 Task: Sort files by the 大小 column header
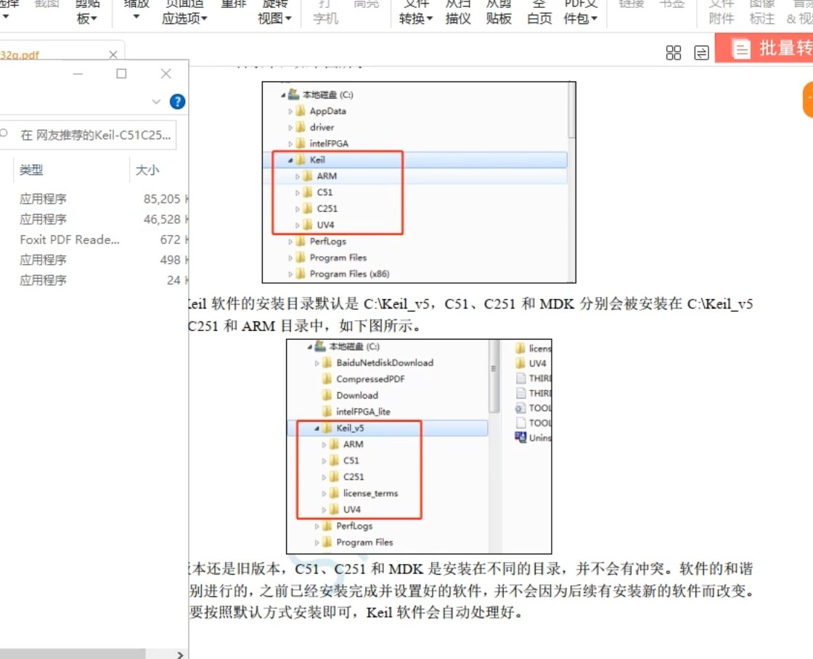point(147,170)
